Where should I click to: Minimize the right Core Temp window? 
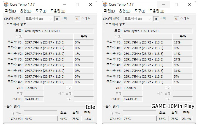coord(163,5)
